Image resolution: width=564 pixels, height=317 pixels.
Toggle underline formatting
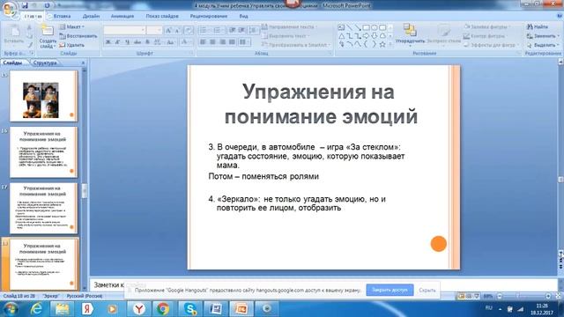click(x=127, y=42)
